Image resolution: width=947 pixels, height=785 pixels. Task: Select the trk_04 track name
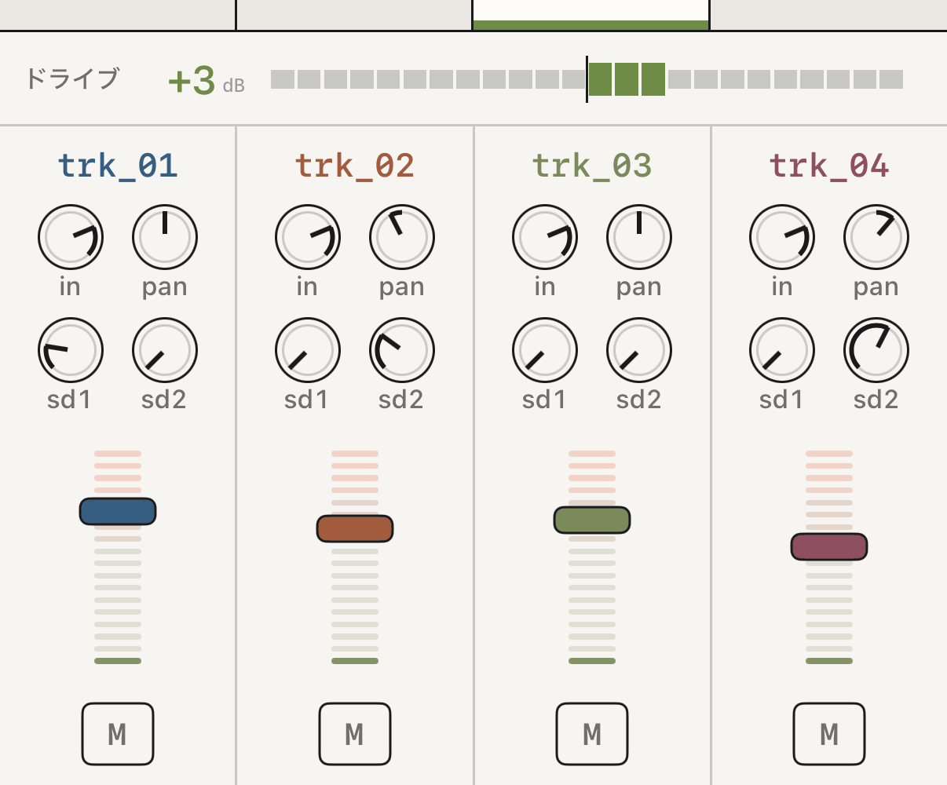pos(829,166)
